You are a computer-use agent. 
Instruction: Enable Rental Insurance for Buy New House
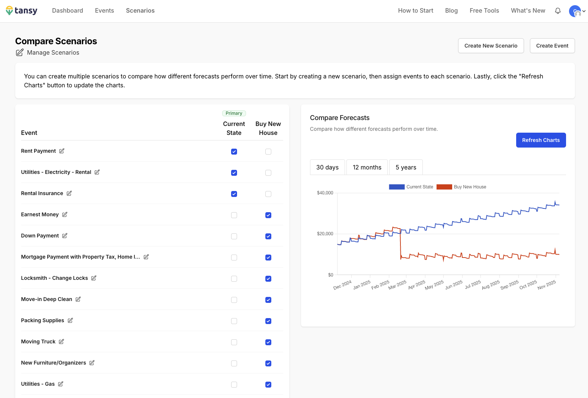point(268,194)
